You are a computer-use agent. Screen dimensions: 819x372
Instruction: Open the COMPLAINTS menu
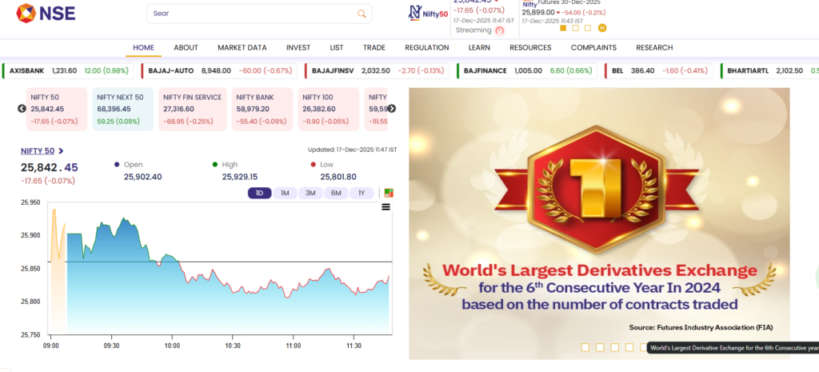[x=594, y=47]
